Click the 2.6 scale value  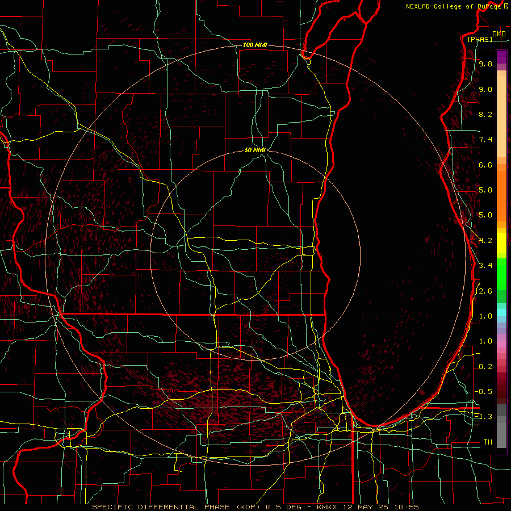(485, 291)
